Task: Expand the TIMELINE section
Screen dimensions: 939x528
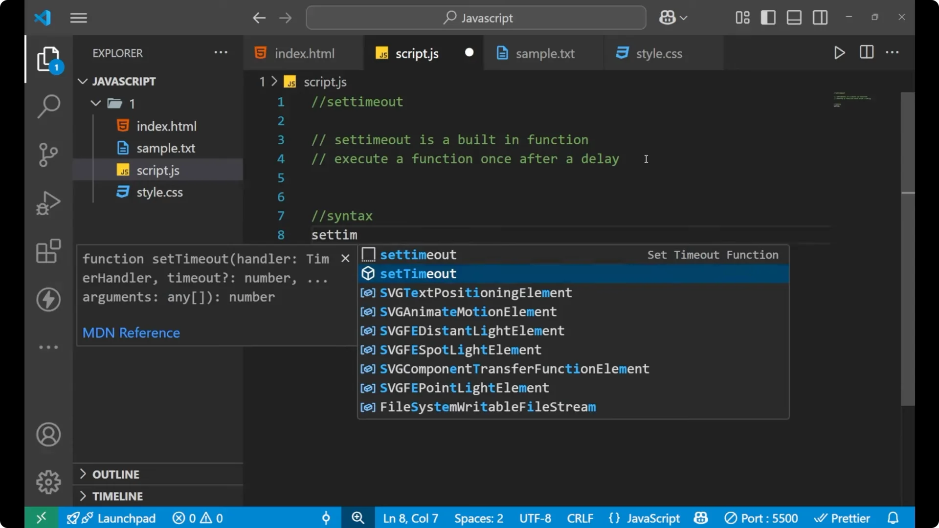Action: tap(118, 496)
